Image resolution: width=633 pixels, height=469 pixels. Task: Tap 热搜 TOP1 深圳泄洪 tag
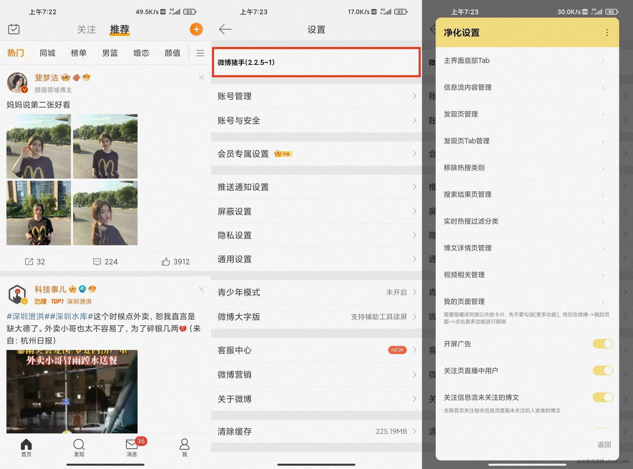[x=63, y=301]
